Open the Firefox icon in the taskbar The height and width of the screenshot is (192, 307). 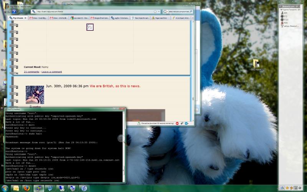click(26, 188)
